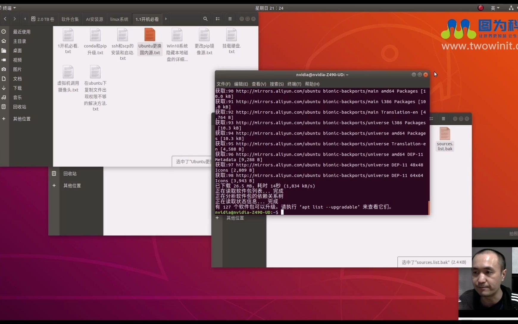The image size is (518, 324).
Task: Click status text 选中了"sources.list.bak" (2.4 KB)
Action: 434,262
